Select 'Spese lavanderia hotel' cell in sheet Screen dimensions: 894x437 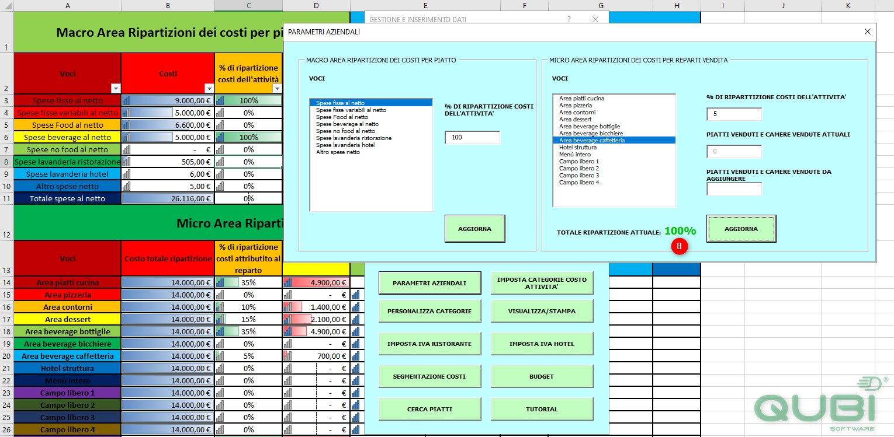(x=68, y=174)
